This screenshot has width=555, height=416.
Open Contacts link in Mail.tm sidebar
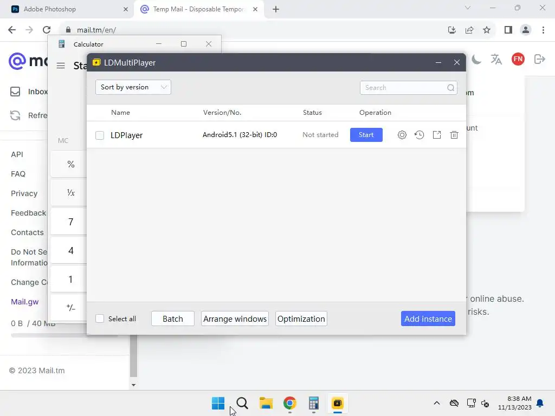(x=27, y=232)
